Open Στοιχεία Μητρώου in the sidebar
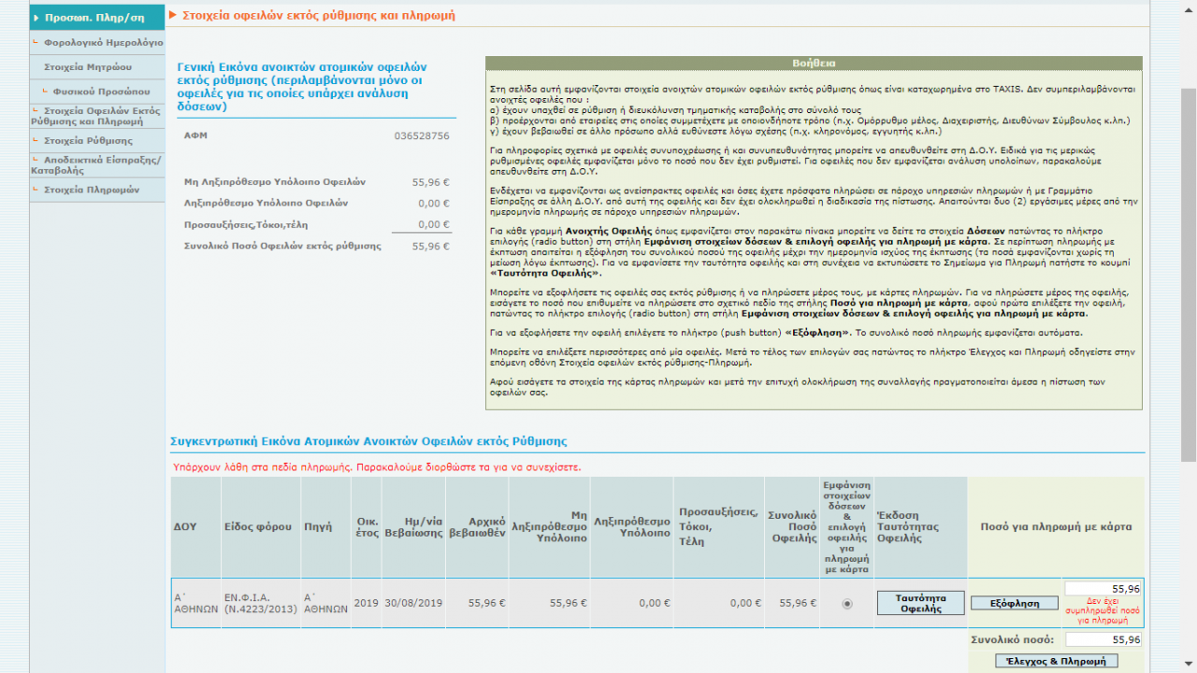 tap(87, 67)
